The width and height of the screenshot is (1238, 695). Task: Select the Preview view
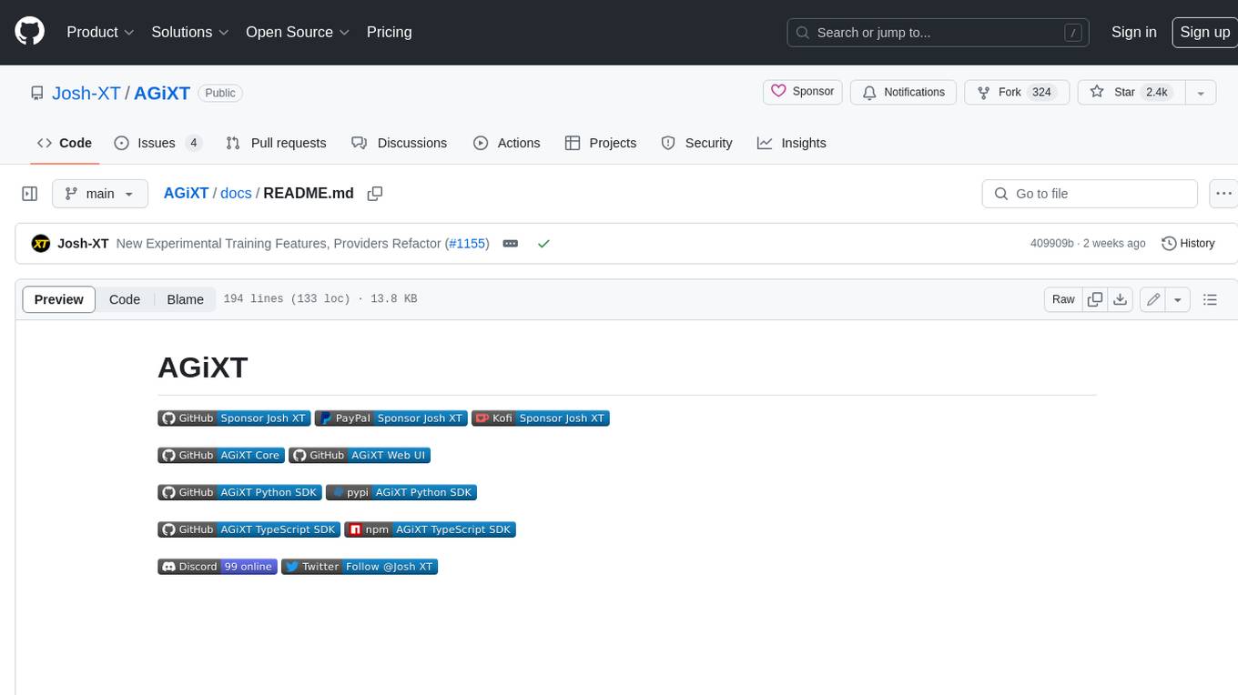coord(59,299)
